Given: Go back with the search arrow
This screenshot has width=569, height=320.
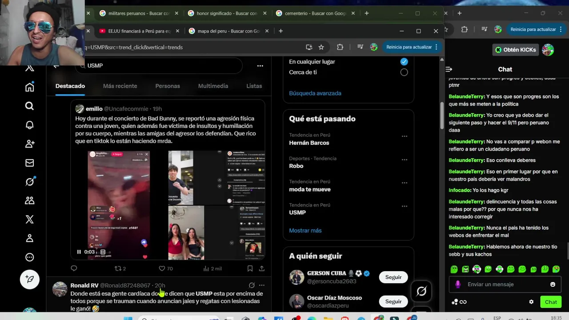Looking at the screenshot, I should click(x=56, y=66).
